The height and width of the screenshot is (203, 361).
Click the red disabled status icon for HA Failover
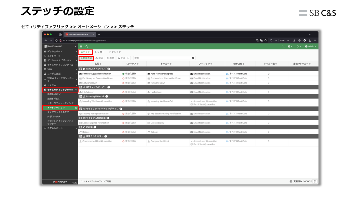123,92
